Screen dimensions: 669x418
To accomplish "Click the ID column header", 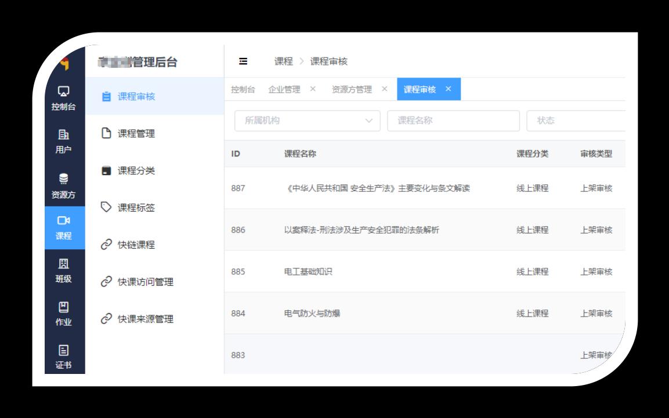I will coord(236,154).
